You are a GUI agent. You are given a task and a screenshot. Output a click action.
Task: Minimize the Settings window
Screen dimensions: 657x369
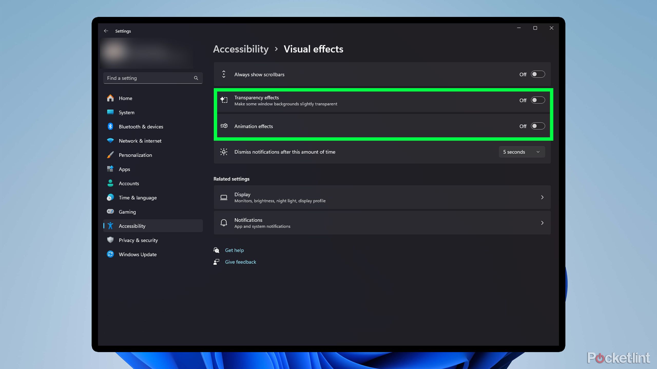(519, 28)
